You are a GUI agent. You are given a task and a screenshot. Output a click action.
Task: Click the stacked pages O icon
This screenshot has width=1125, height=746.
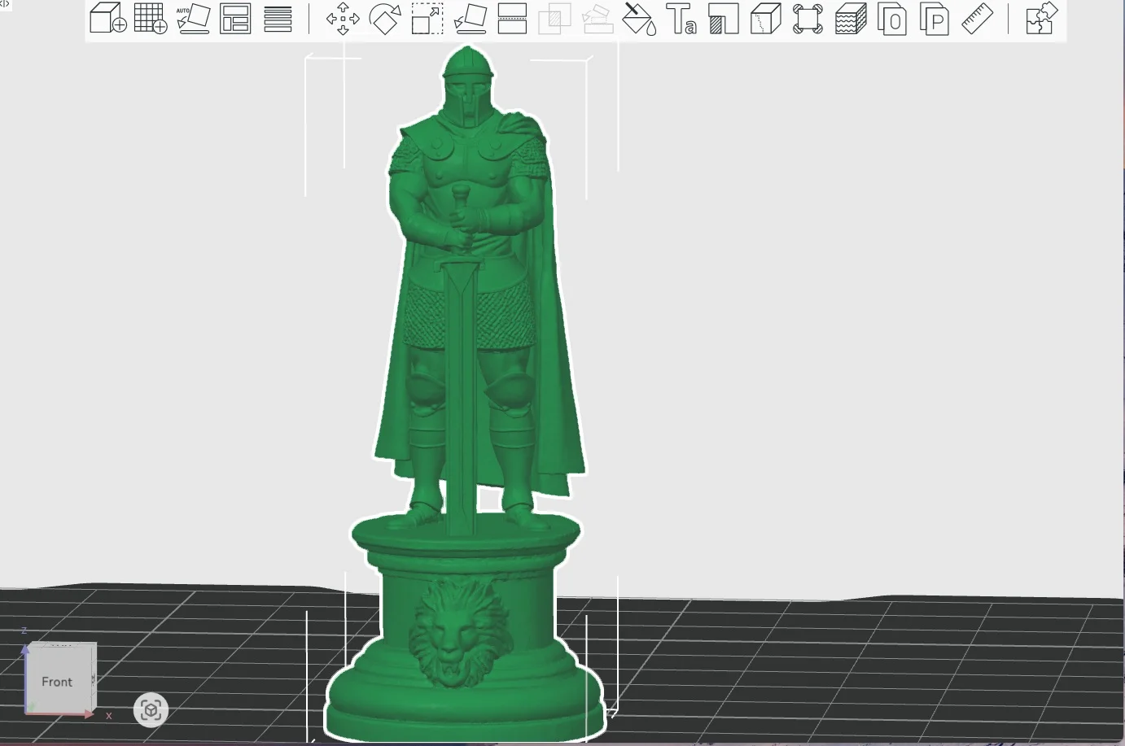pos(892,18)
